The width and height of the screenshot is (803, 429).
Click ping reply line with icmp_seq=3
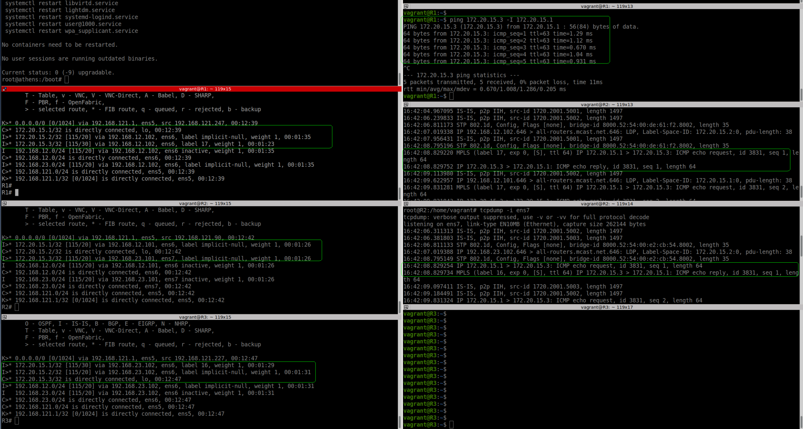click(x=500, y=48)
